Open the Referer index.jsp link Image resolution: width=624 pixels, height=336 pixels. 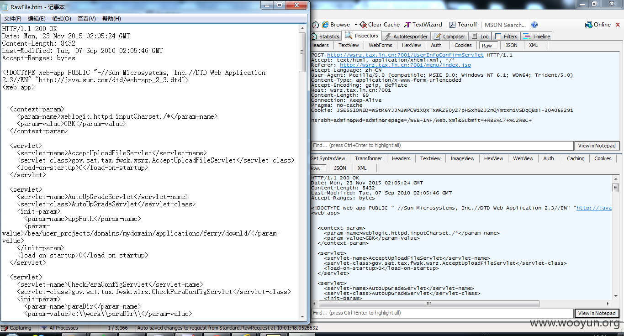pos(405,65)
